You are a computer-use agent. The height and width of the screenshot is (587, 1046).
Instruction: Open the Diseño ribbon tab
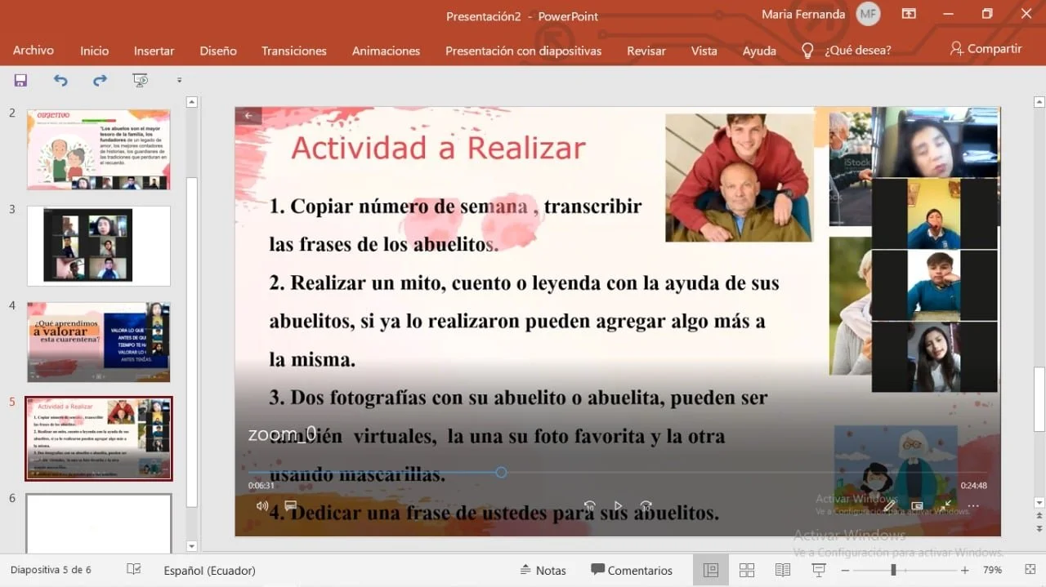(218, 51)
